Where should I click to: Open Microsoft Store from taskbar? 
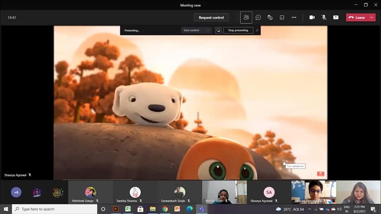pyautogui.click(x=140, y=209)
